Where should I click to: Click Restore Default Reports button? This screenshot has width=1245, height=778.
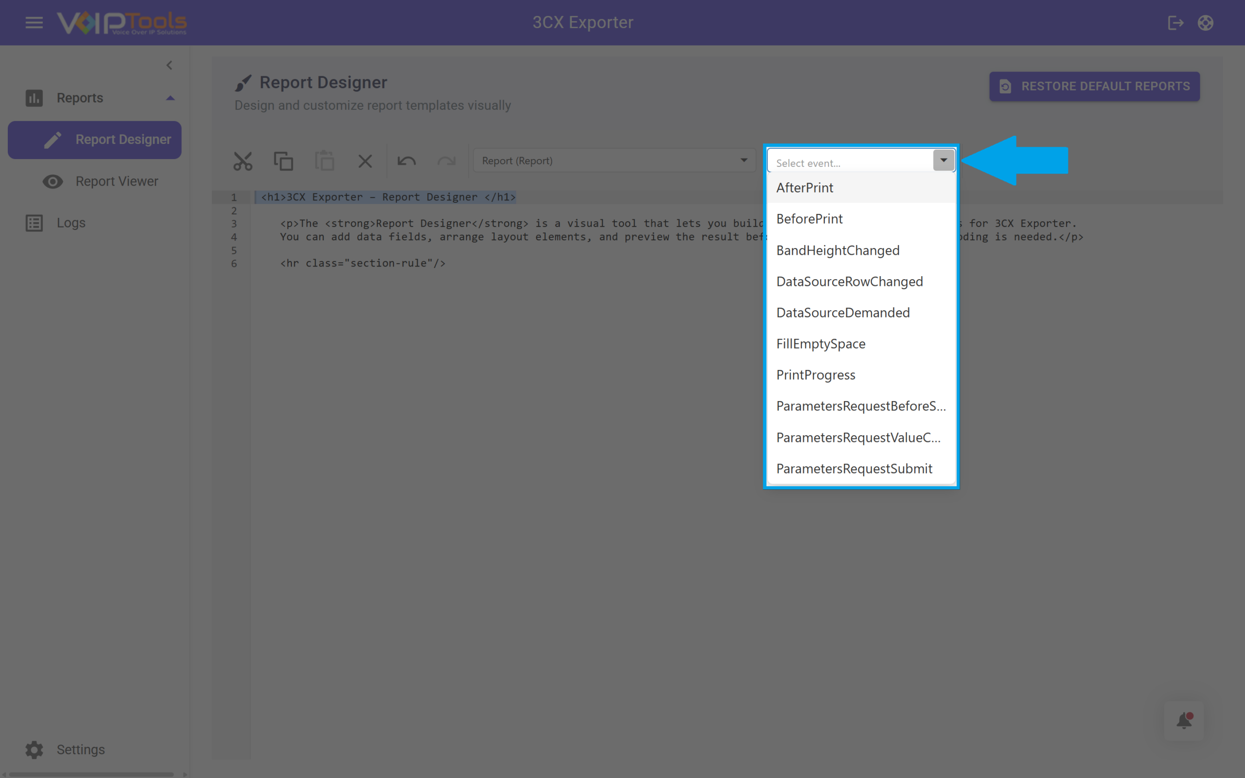[x=1094, y=87]
